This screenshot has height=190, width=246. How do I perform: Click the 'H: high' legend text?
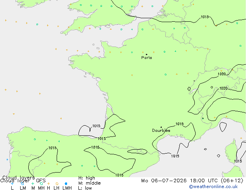click(87, 178)
